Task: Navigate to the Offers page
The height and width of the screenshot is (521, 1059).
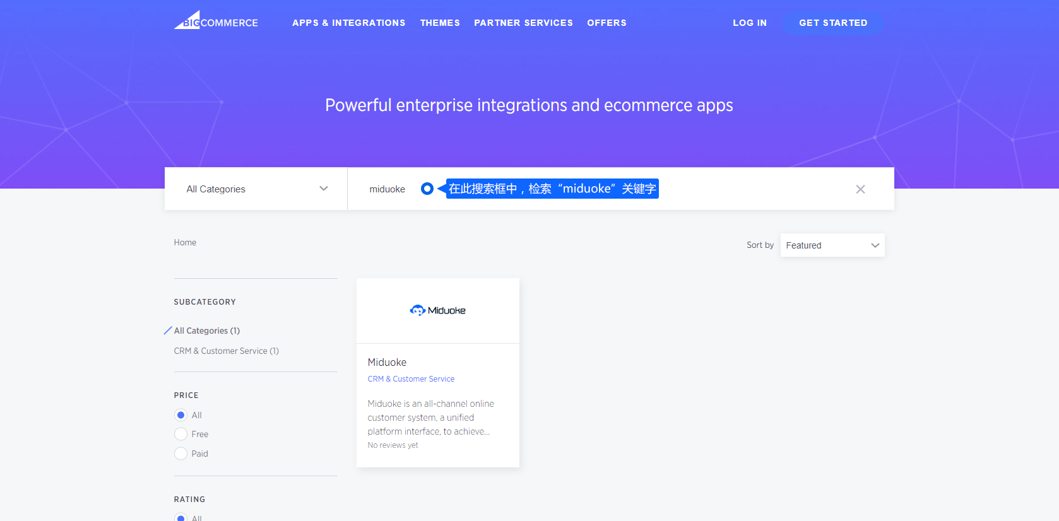Action: coord(606,23)
